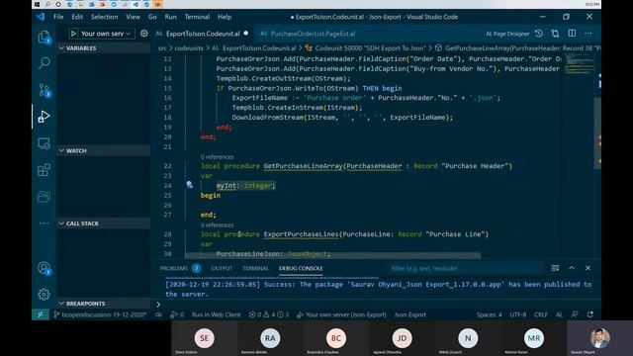Open the Go menu
This screenshot has width=633, height=356.
pos(152,17)
